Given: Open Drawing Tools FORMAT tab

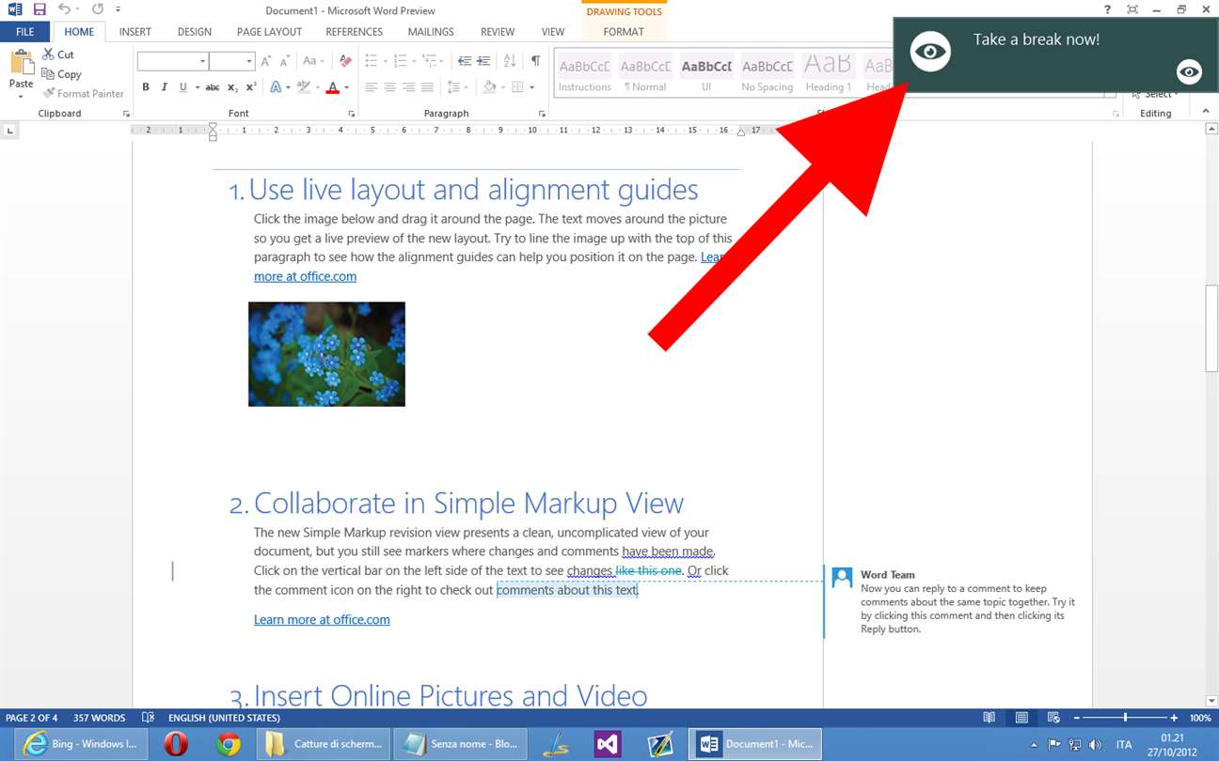Looking at the screenshot, I should [624, 31].
